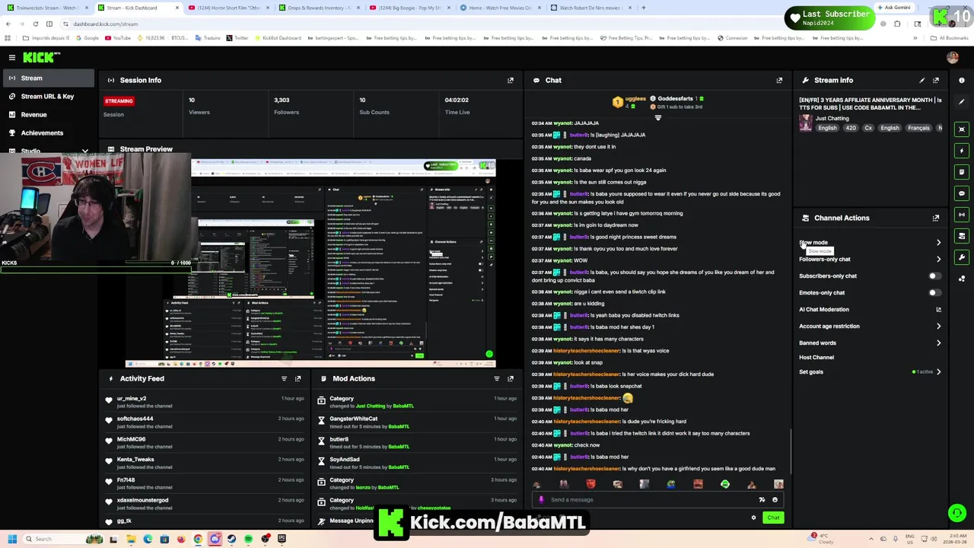Click ur_mine_v2 in Activity Feed

132,399
